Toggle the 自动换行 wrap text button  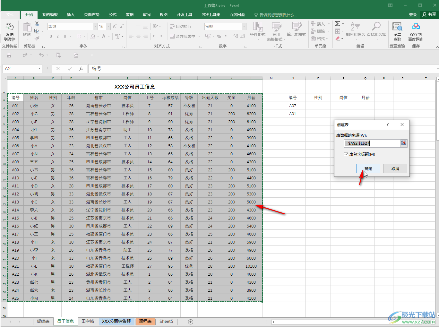tap(180, 26)
